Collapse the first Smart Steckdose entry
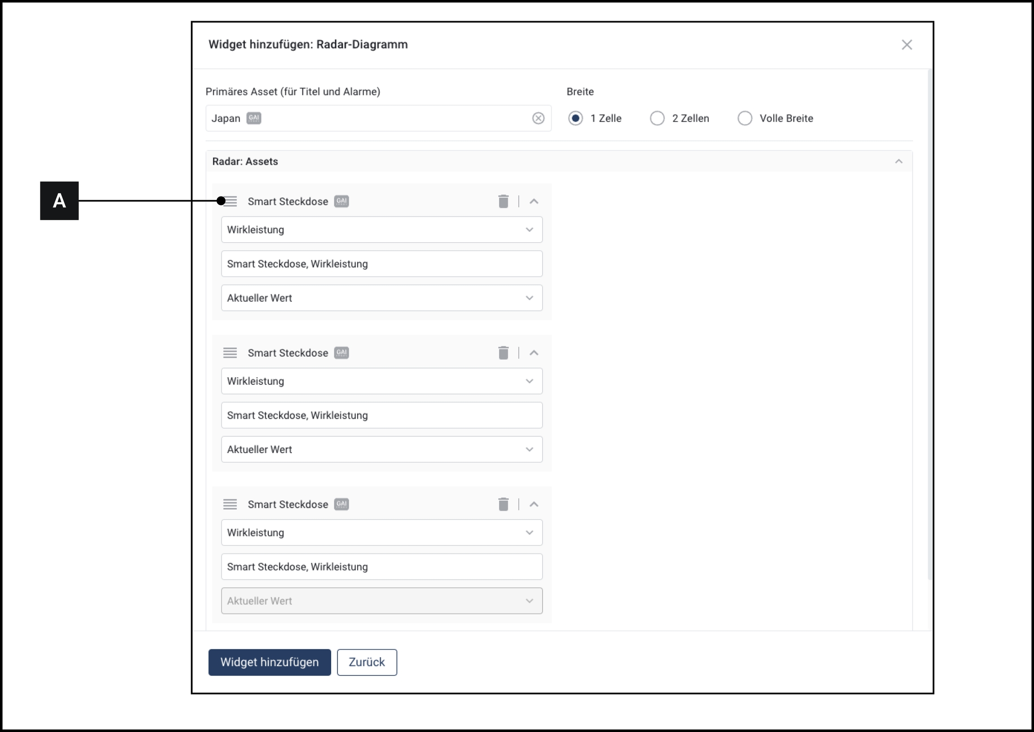Screen dimensions: 1034x732 [534, 201]
